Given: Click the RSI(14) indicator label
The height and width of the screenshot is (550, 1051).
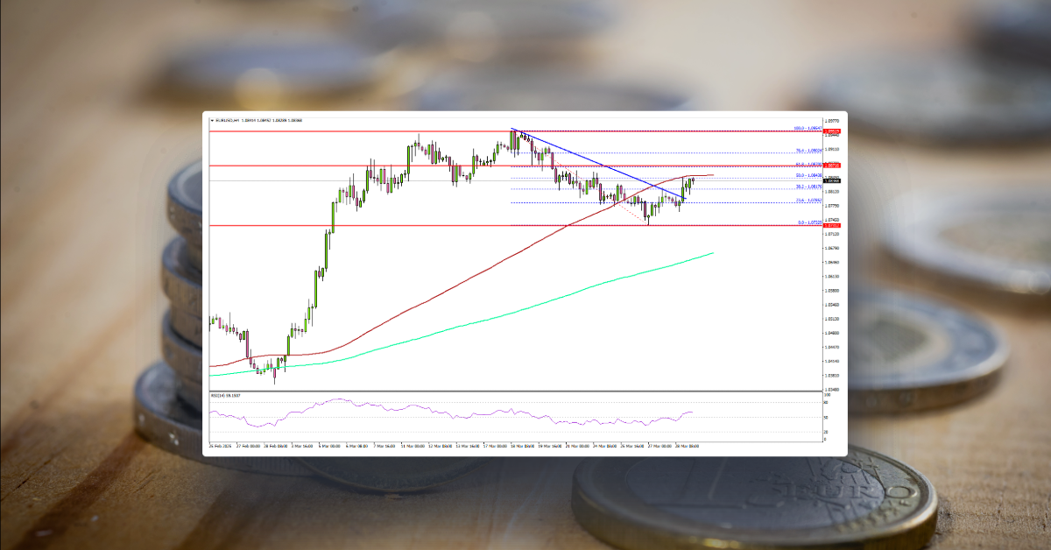Looking at the screenshot, I should (x=222, y=395).
